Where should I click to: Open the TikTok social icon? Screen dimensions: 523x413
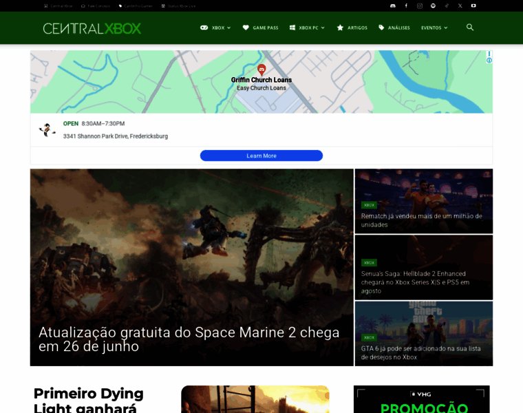click(447, 6)
